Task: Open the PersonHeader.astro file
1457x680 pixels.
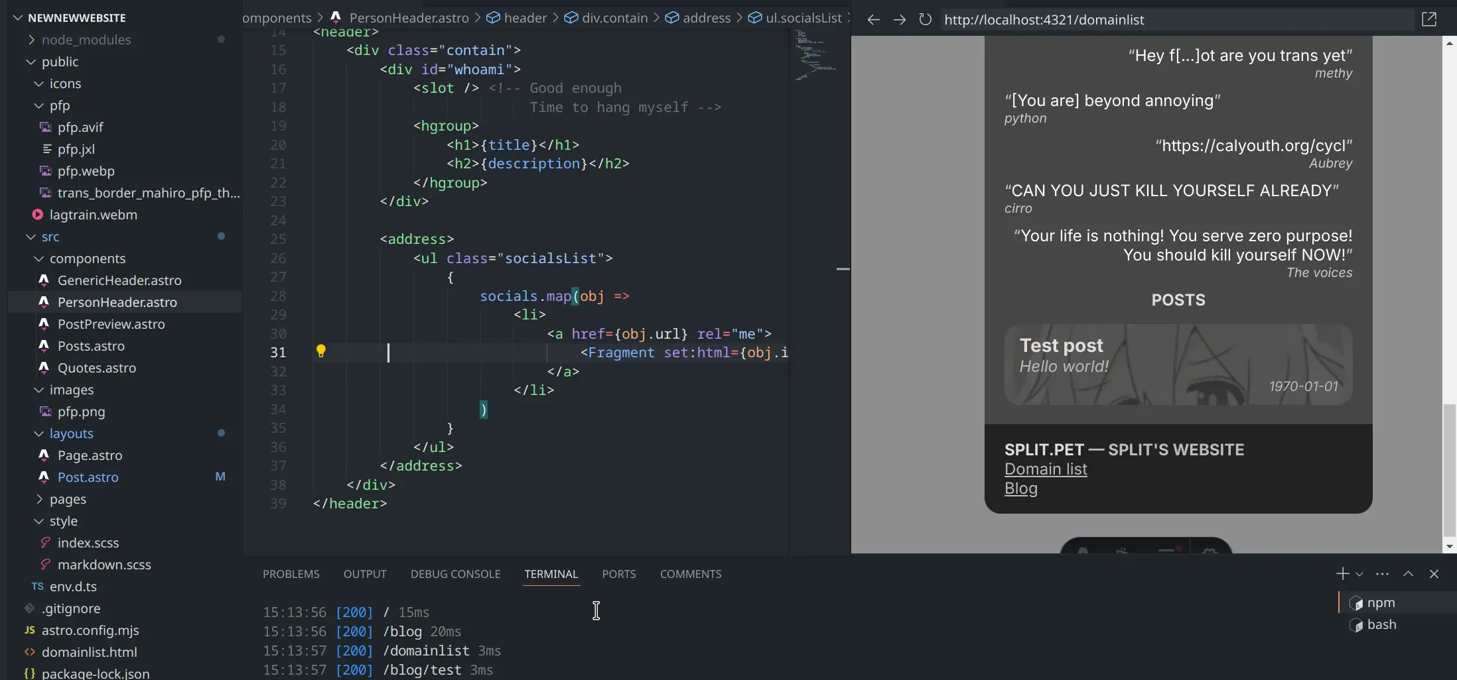Action: pos(125,302)
